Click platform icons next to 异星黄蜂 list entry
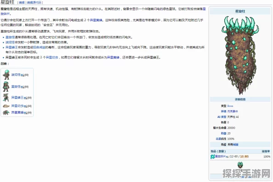The width and height of the screenshot is (273, 182). point(28,113)
